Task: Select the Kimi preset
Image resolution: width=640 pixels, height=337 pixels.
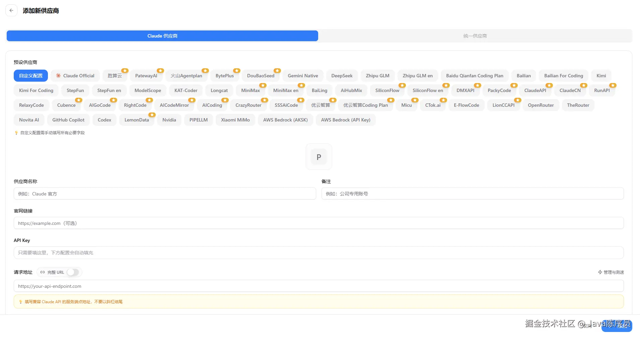Action: [x=601, y=76]
